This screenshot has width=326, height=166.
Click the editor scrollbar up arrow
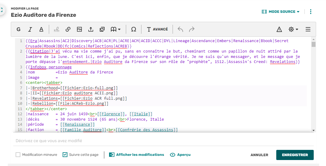point(313,39)
